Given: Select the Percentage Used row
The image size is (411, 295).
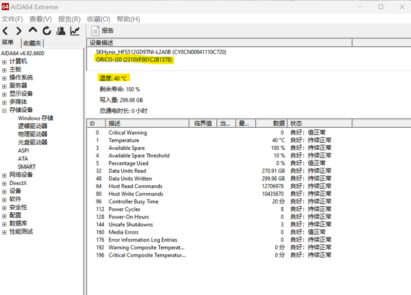Looking at the screenshot, I should pyautogui.click(x=219, y=163).
